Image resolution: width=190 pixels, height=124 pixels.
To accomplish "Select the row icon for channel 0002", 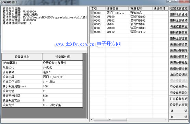I will pos(92,21).
